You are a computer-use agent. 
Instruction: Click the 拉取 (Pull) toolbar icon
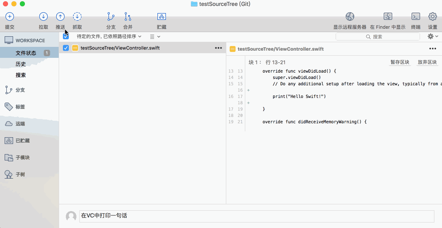point(43,16)
